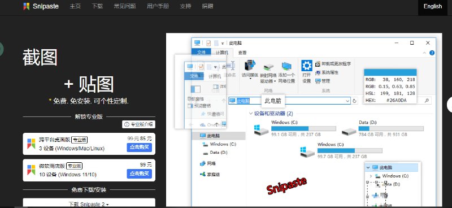
Task: Click 系统属性 in the ribbon
Action: pyautogui.click(x=327, y=72)
